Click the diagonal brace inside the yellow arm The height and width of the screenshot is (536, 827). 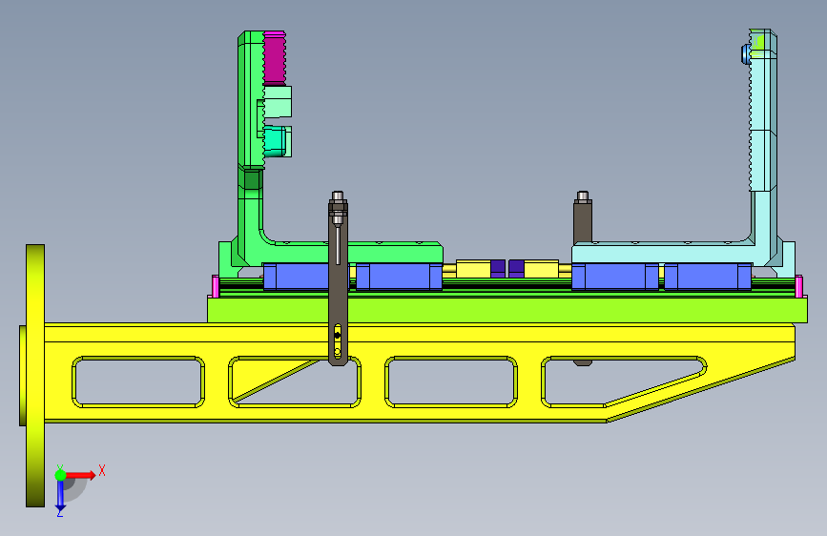click(277, 381)
